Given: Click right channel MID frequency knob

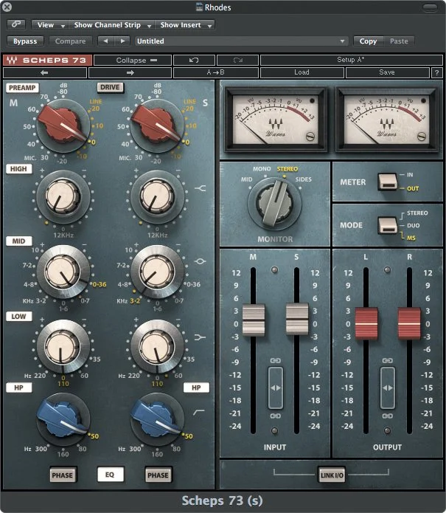Looking at the screenshot, I should (x=157, y=272).
